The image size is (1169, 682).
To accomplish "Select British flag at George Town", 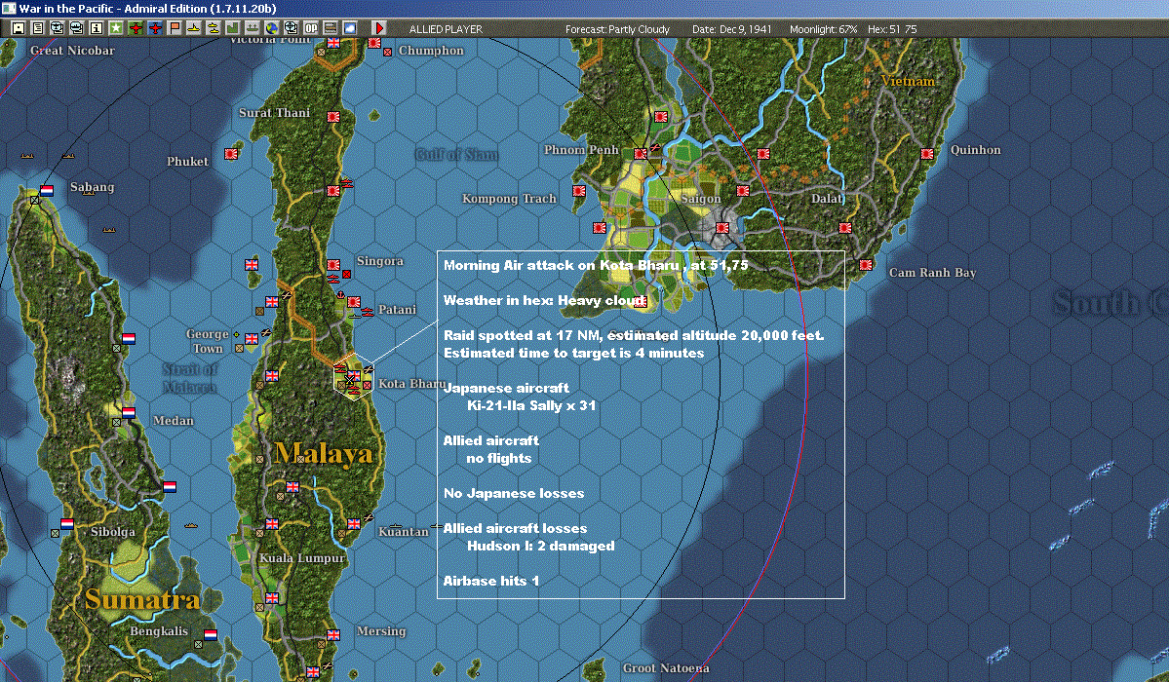I will (252, 339).
